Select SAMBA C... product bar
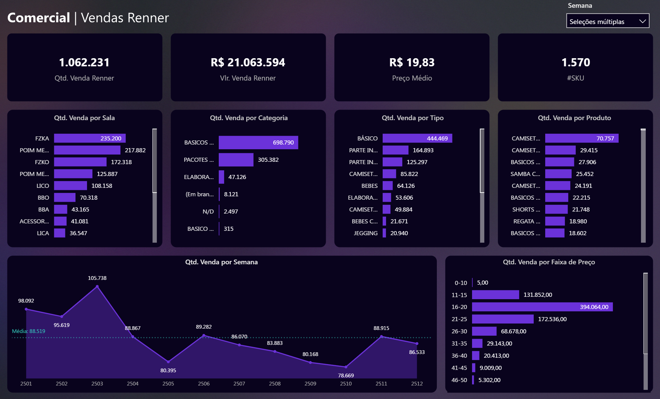660x399 pixels. 558,174
